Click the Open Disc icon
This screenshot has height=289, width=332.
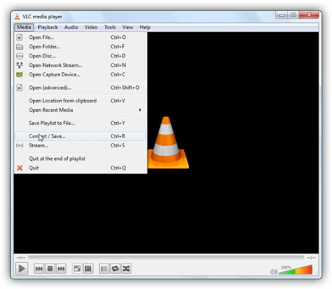point(20,56)
